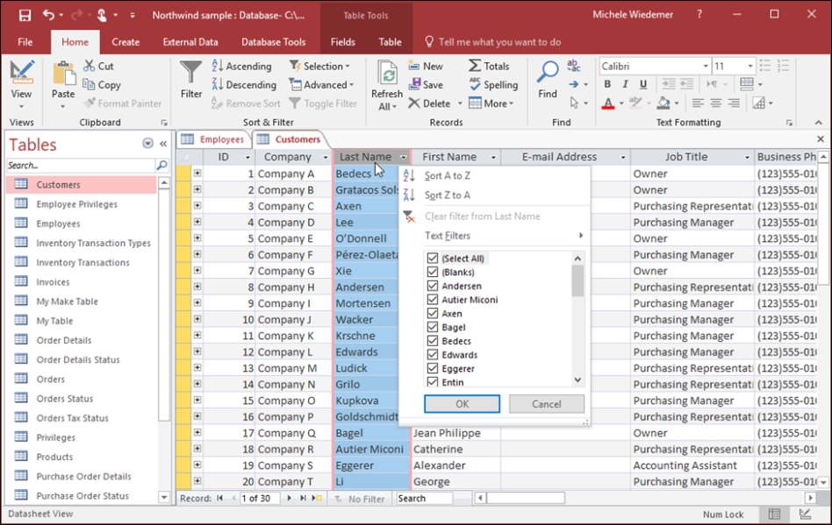The height and width of the screenshot is (525, 832).
Task: Click the font color A icon
Action: (x=608, y=103)
